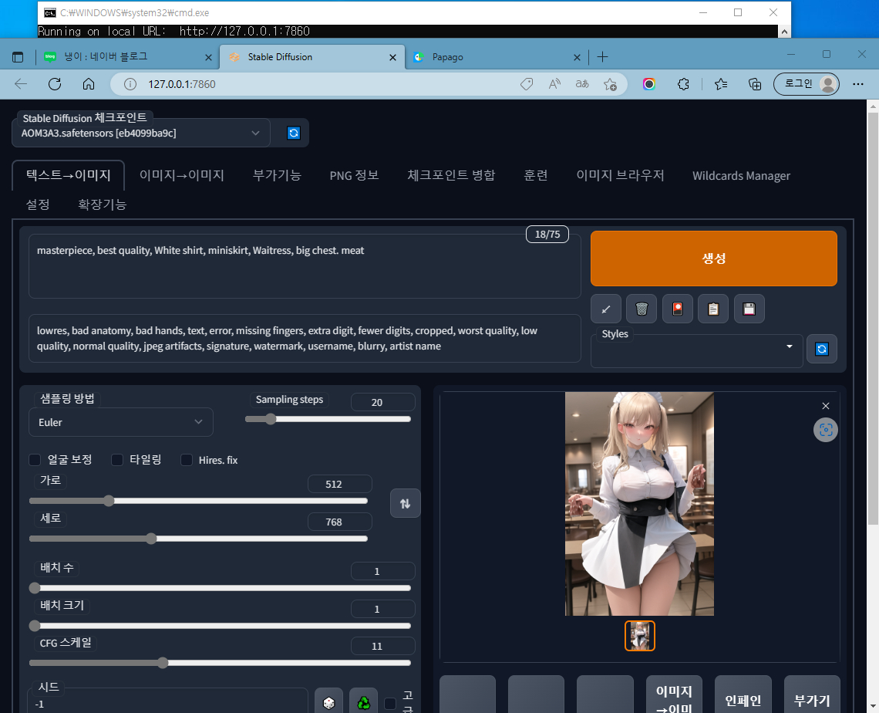The width and height of the screenshot is (879, 713).
Task: Click the red card extra networks icon
Action: click(x=677, y=309)
